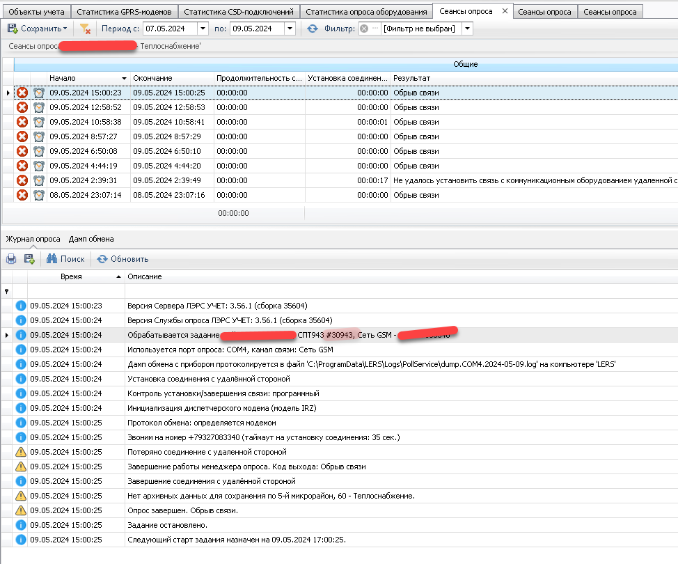Click warning icon of Потеряно соединение row

[x=21, y=452]
